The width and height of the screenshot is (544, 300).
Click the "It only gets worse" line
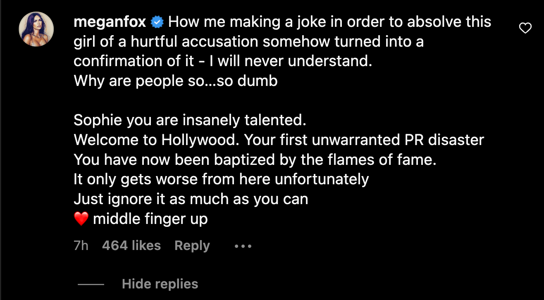click(x=221, y=179)
